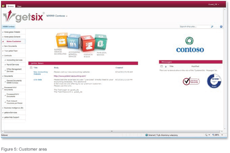Click the TUV NORD certification badge
Screen dimensions: 230x153
(x=214, y=81)
